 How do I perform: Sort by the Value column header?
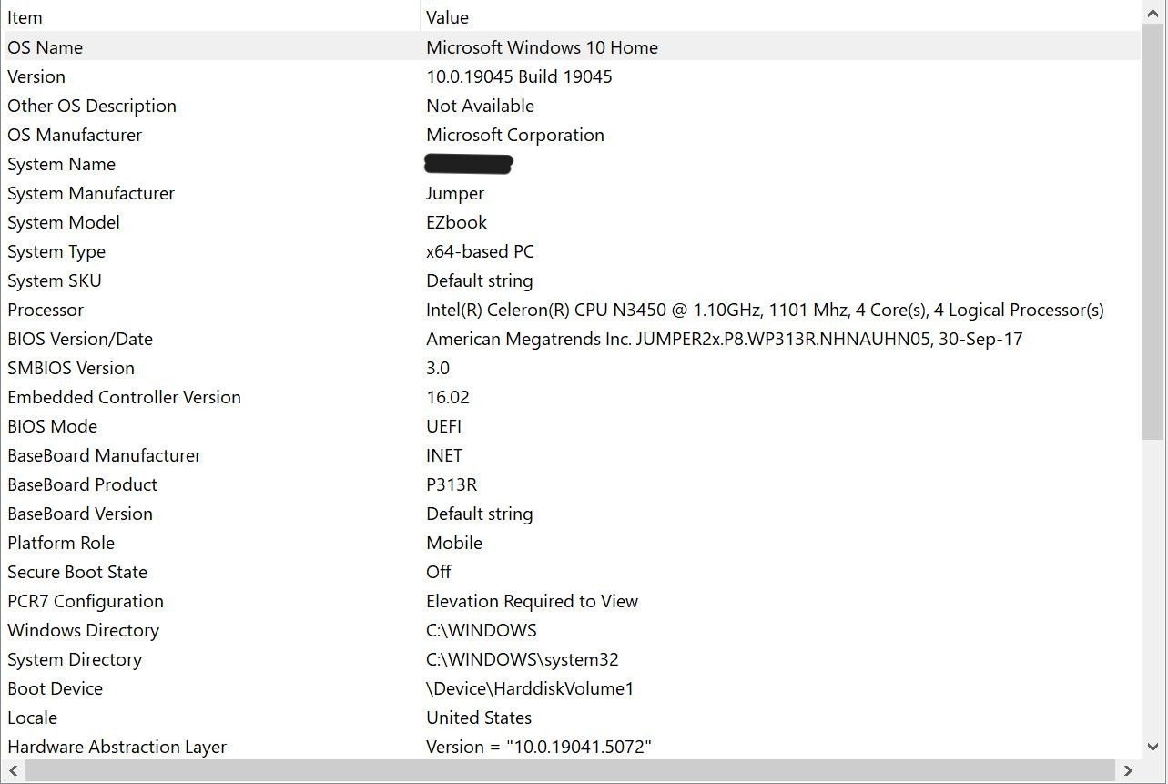[780, 16]
